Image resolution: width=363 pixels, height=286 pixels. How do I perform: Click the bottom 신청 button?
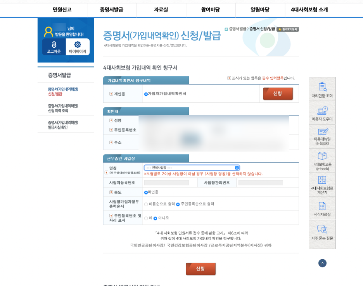click(x=201, y=269)
